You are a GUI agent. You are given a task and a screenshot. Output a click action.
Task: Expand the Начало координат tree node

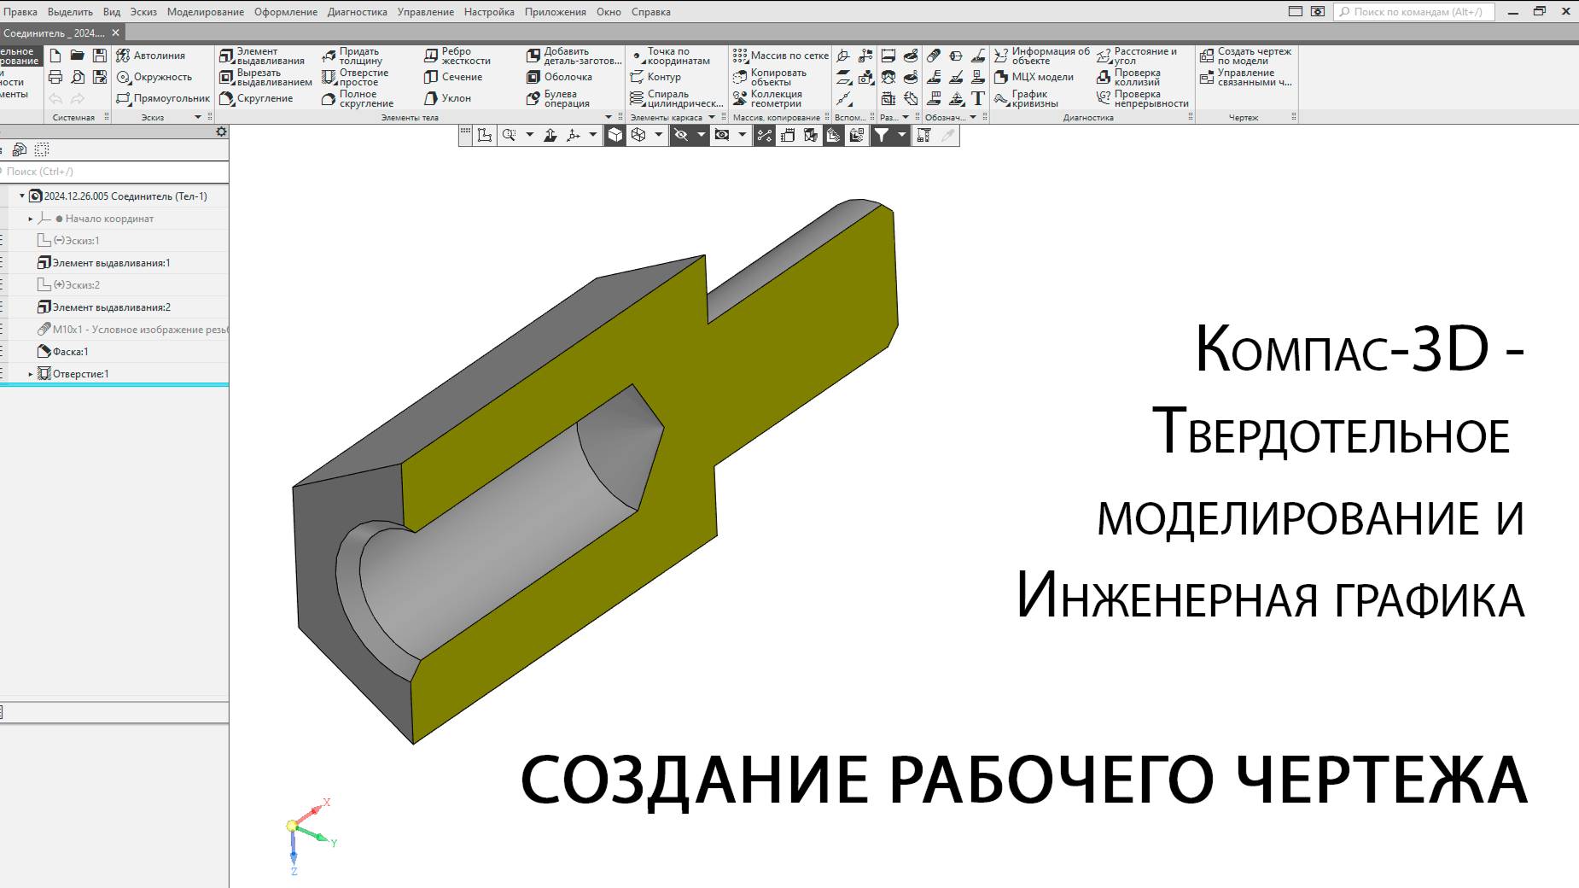click(x=31, y=219)
